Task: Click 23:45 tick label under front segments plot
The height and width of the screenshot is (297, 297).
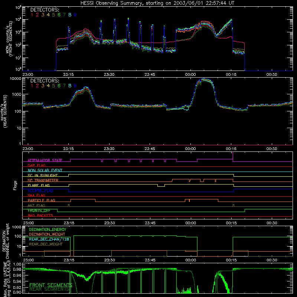Action: click(x=150, y=75)
